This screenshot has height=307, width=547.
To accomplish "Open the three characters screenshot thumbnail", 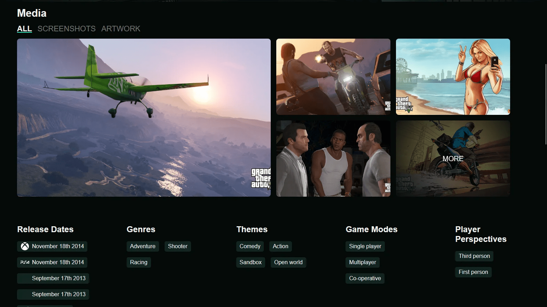I will click(x=333, y=159).
